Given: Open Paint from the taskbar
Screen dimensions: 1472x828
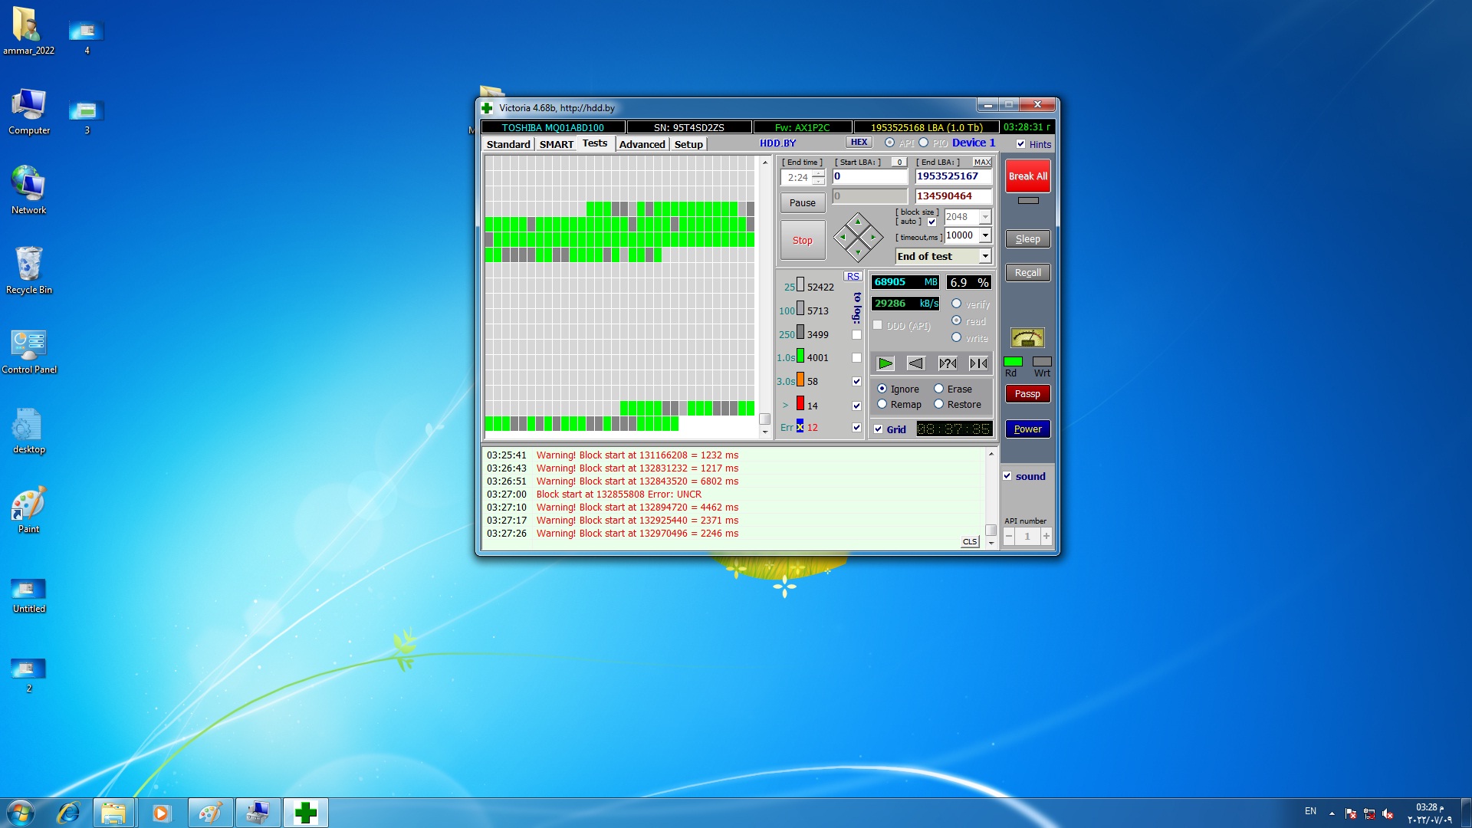Looking at the screenshot, I should tap(210, 813).
